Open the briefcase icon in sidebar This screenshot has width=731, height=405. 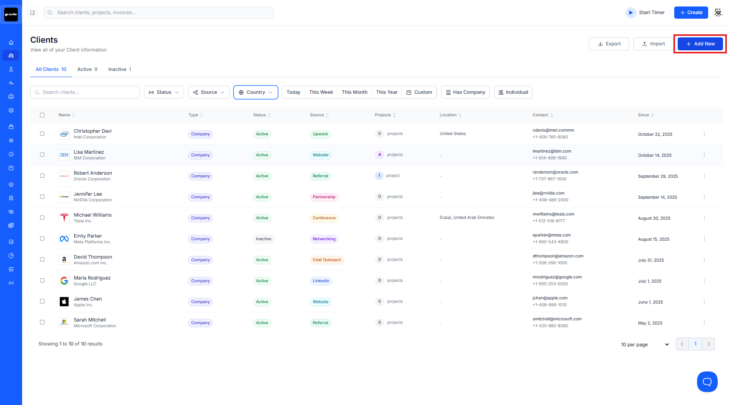[11, 96]
